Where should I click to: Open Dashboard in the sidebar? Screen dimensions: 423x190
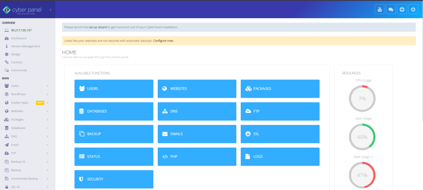[19, 38]
